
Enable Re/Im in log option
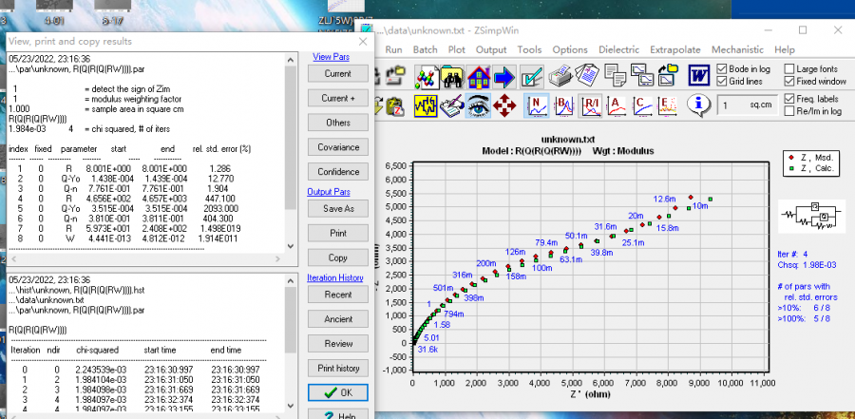790,111
